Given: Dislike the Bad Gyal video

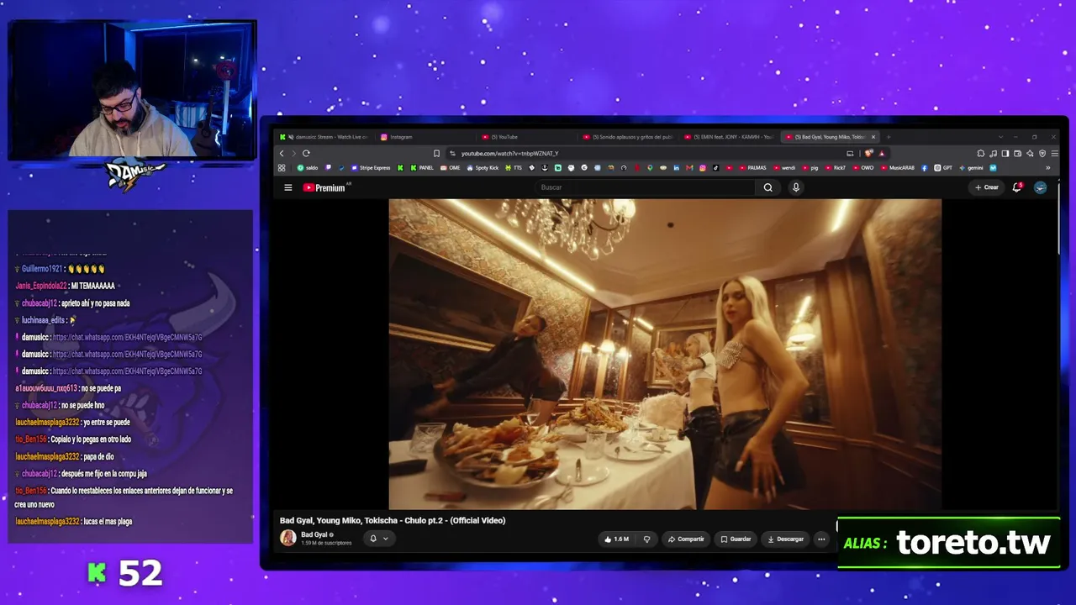Looking at the screenshot, I should (x=646, y=539).
